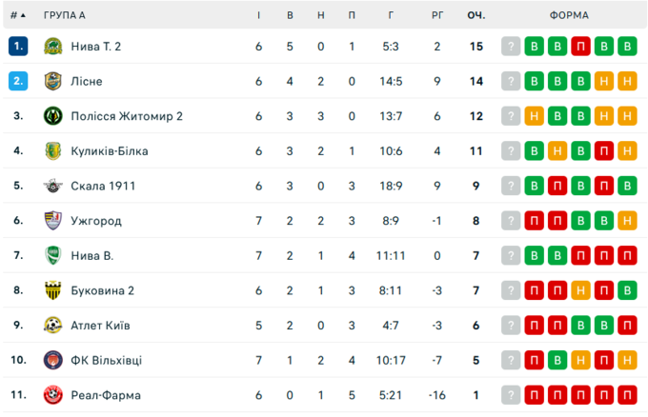This screenshot has width=648, height=417.
Task: Click Лісне's orange draw form badge
Action: pos(604,82)
